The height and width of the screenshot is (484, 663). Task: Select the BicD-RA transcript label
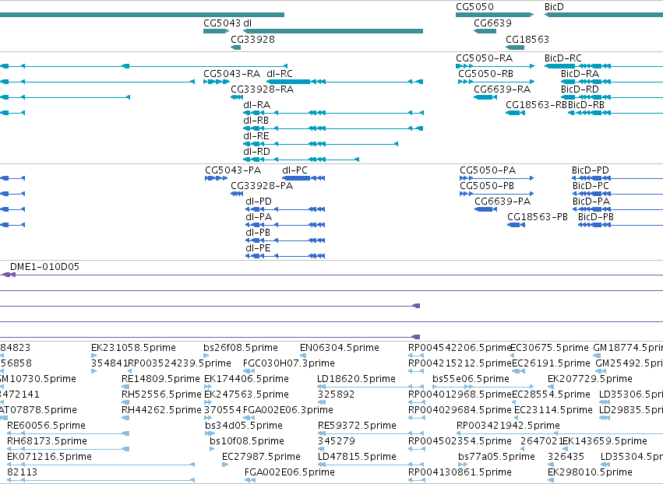[580, 73]
